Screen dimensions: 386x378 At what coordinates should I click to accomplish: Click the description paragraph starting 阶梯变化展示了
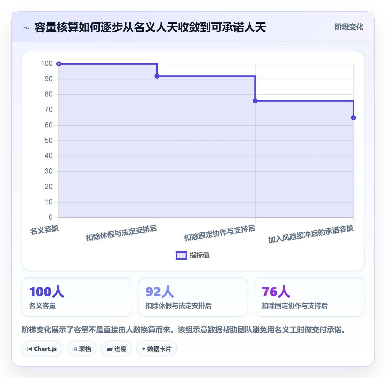184,330
